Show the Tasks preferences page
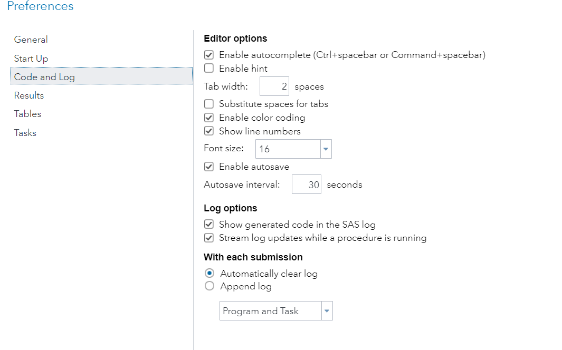The image size is (562, 350). point(25,133)
